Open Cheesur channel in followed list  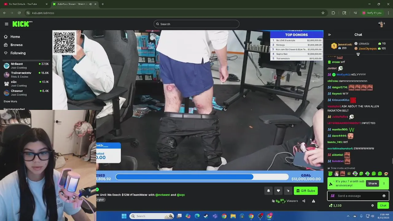(x=26, y=92)
